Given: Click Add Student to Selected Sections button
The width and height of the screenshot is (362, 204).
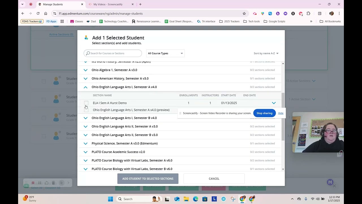Looking at the screenshot, I should coord(148,178).
